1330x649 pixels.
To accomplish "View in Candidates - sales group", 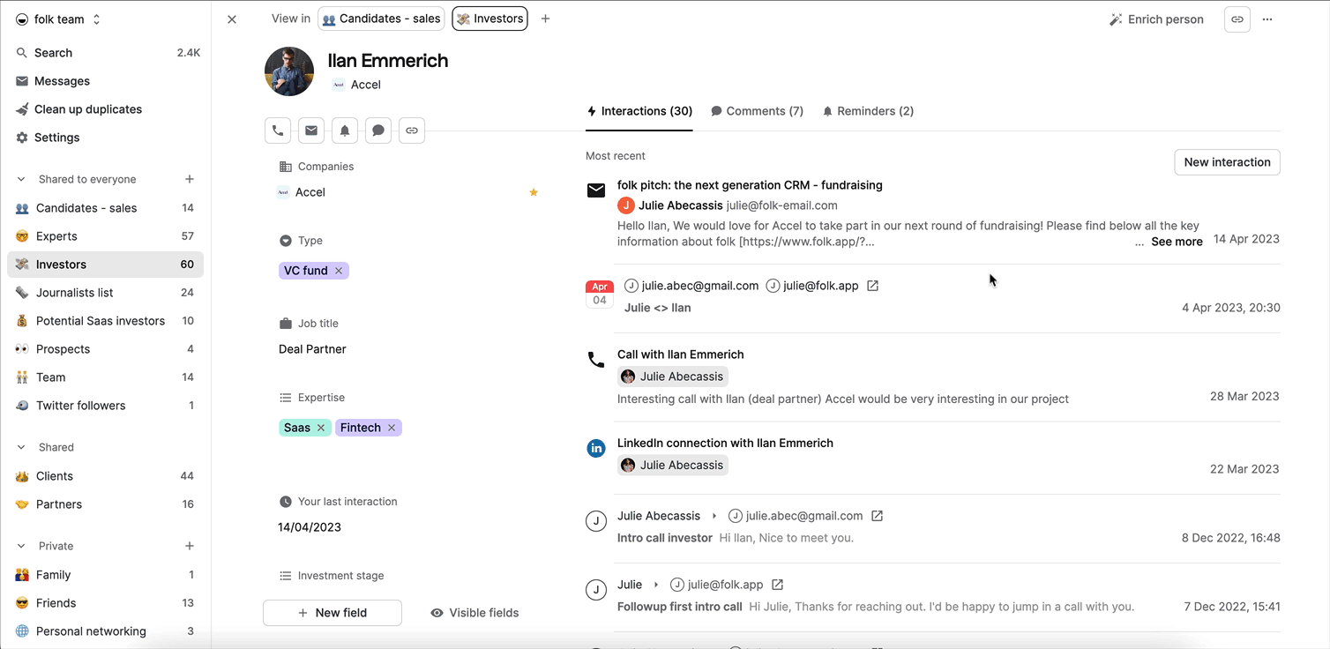I will (x=382, y=19).
